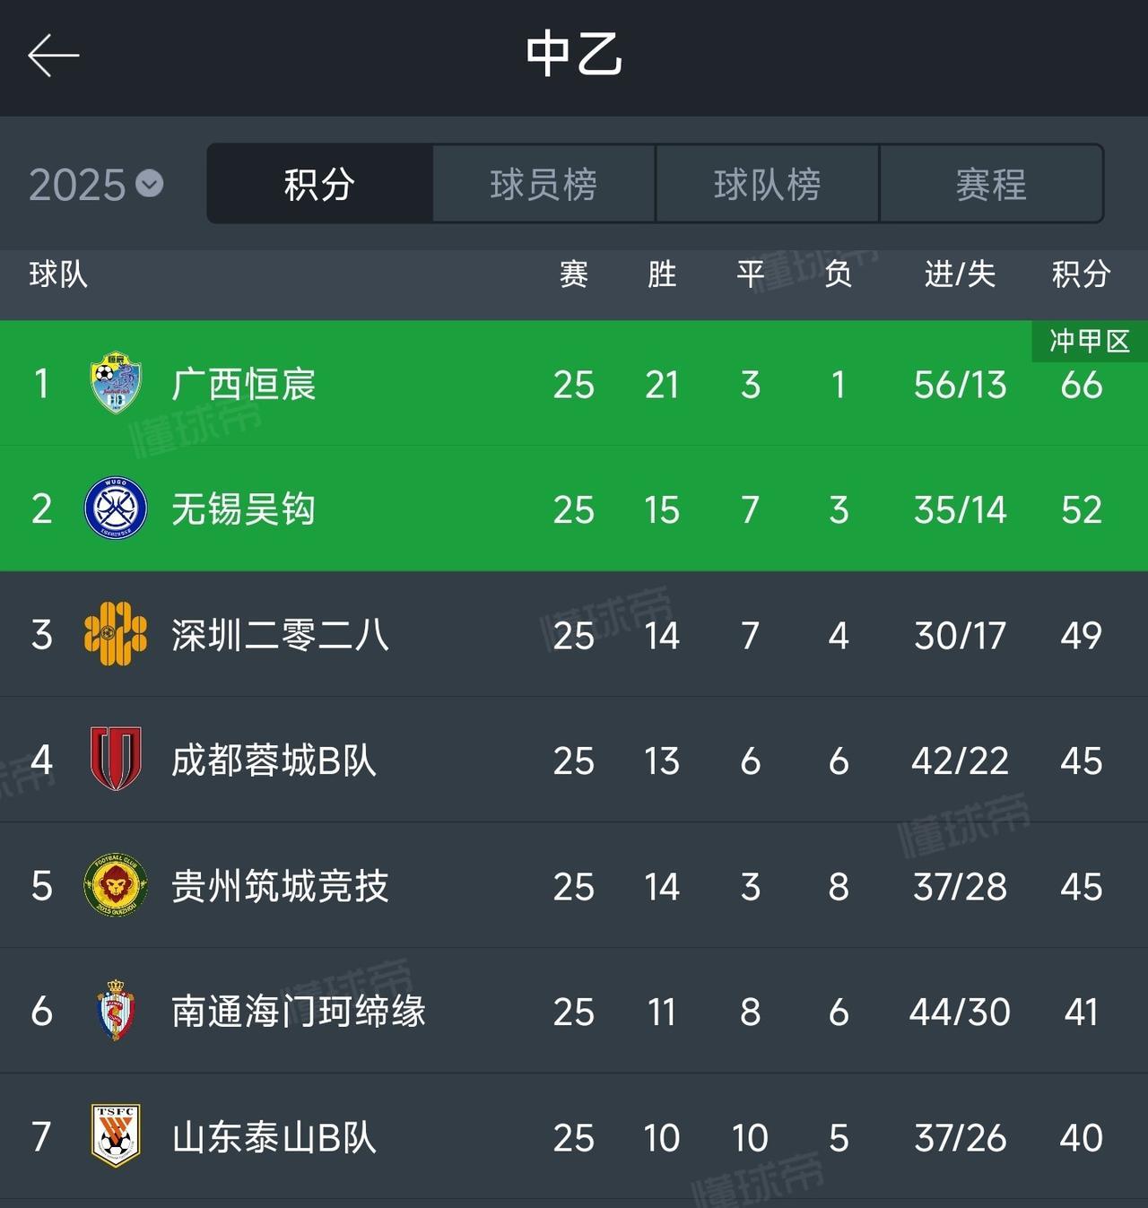Image resolution: width=1148 pixels, height=1208 pixels.
Task: Open the 2025 year selector
Action: pyautogui.click(x=96, y=185)
